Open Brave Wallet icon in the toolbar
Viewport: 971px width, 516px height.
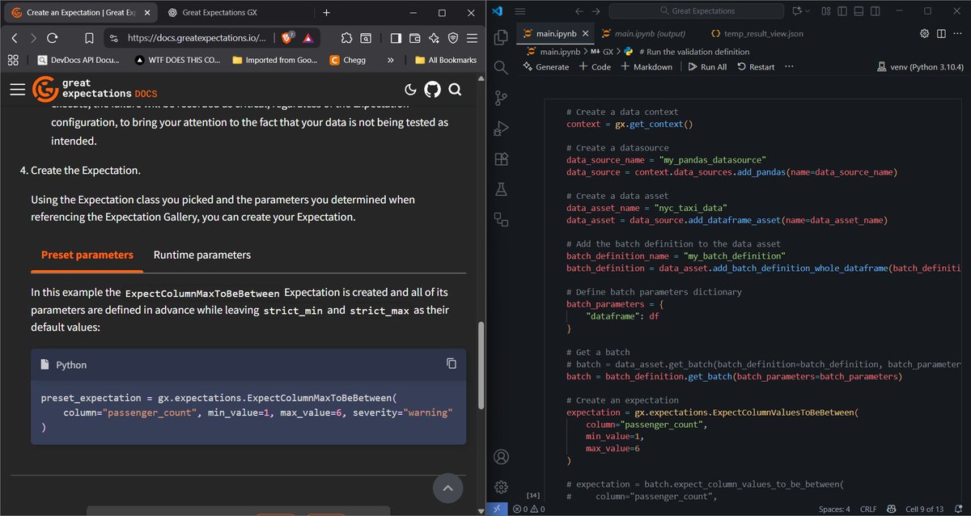pyautogui.click(x=415, y=38)
